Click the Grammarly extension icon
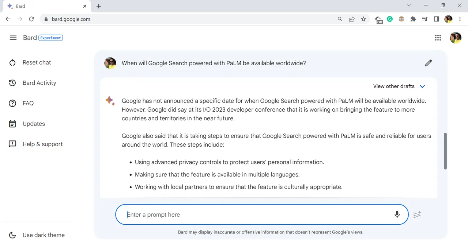Screen dimensions: 468x248 pos(390,19)
